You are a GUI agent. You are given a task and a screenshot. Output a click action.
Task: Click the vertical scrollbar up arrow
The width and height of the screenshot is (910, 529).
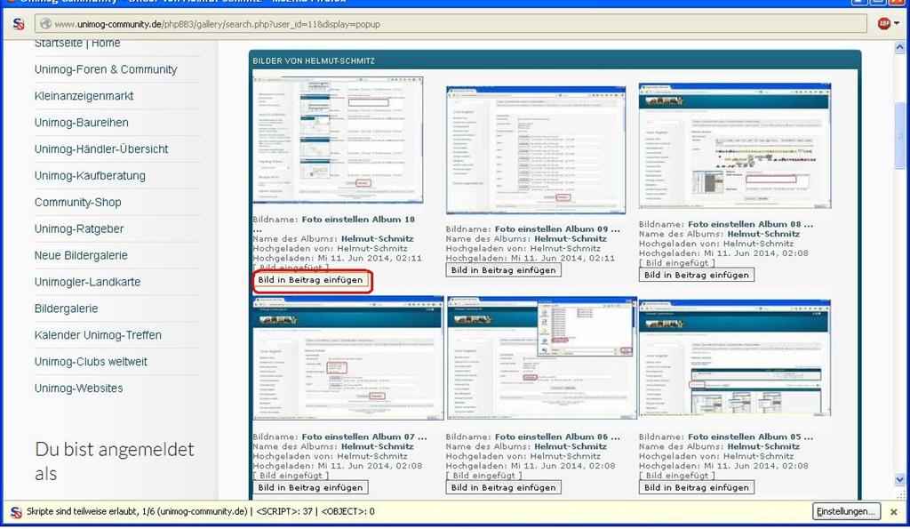pos(900,47)
